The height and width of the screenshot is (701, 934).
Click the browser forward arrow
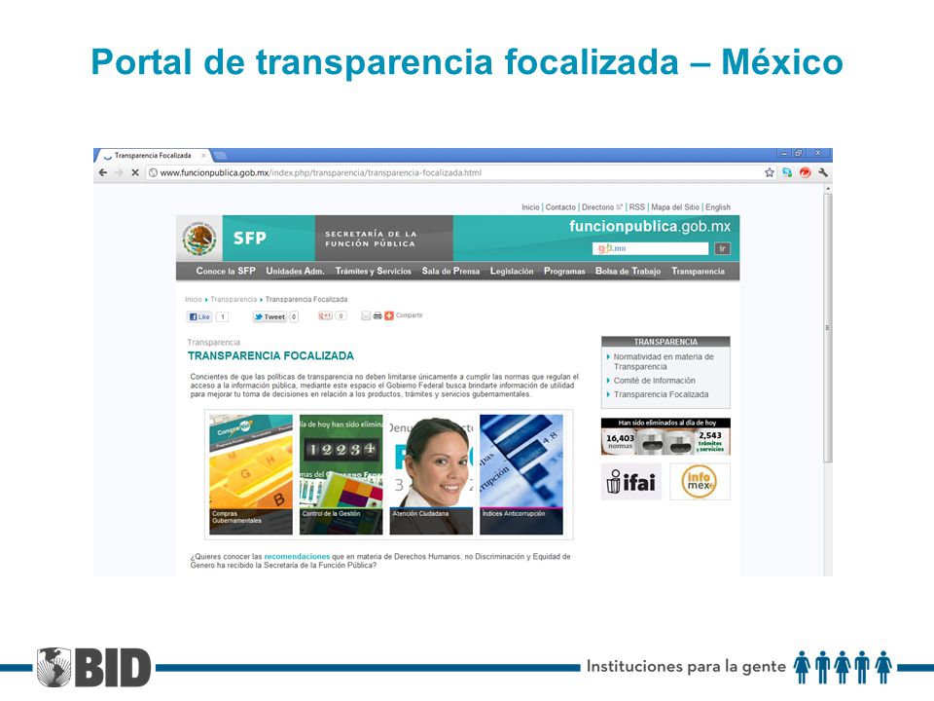click(119, 173)
